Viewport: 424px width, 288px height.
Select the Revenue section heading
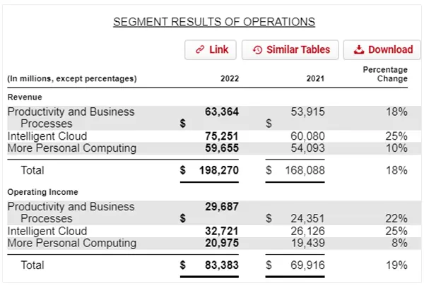[25, 97]
